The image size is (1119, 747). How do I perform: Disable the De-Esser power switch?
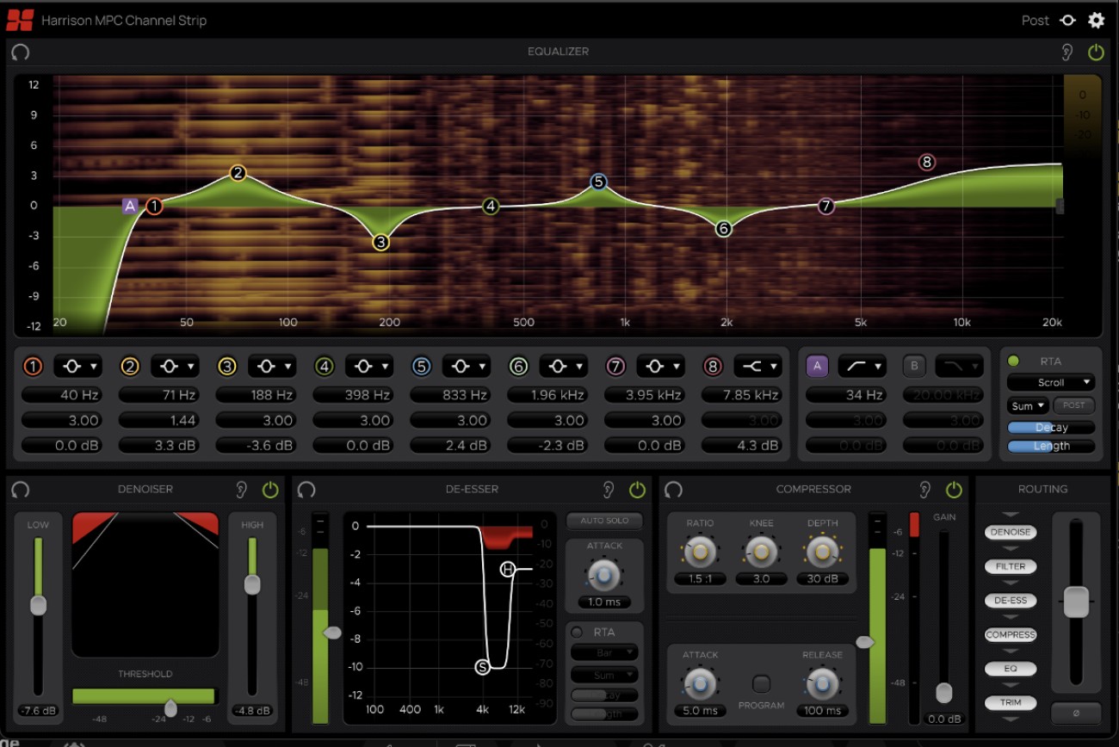point(638,489)
